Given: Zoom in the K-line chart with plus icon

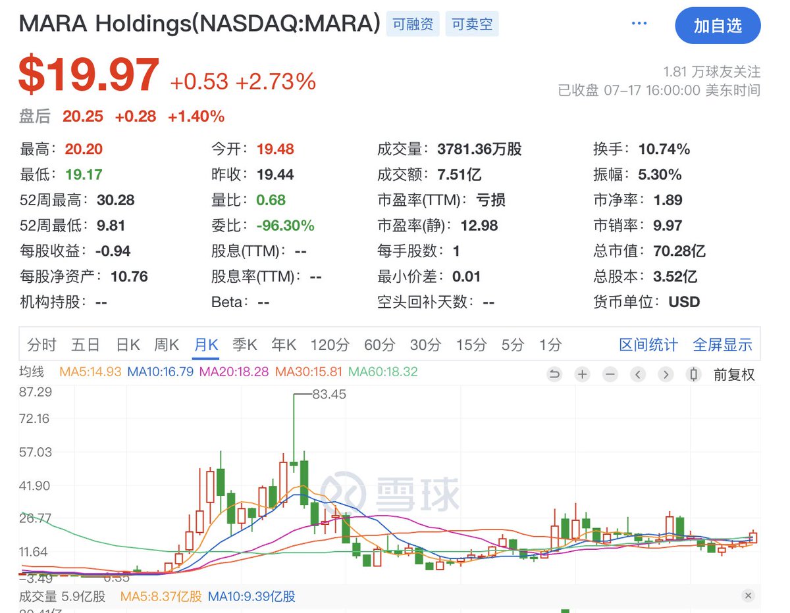Looking at the screenshot, I should click(x=582, y=375).
